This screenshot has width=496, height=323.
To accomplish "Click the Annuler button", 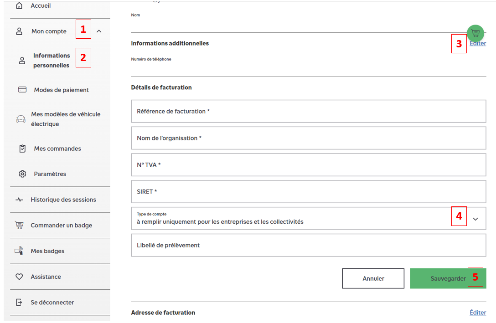I will point(373,278).
